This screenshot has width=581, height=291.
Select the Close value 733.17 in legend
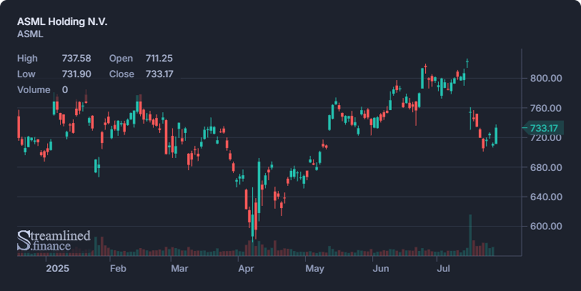tap(159, 73)
